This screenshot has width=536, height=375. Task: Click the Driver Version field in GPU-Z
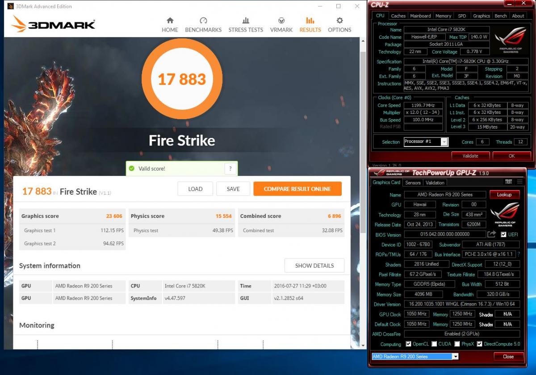462,304
